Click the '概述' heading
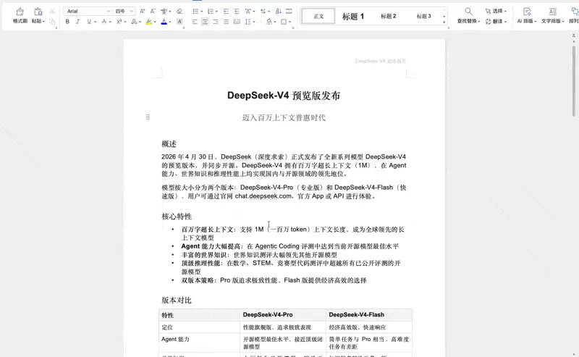Viewport: 579px width, 357px height. pyautogui.click(x=169, y=144)
